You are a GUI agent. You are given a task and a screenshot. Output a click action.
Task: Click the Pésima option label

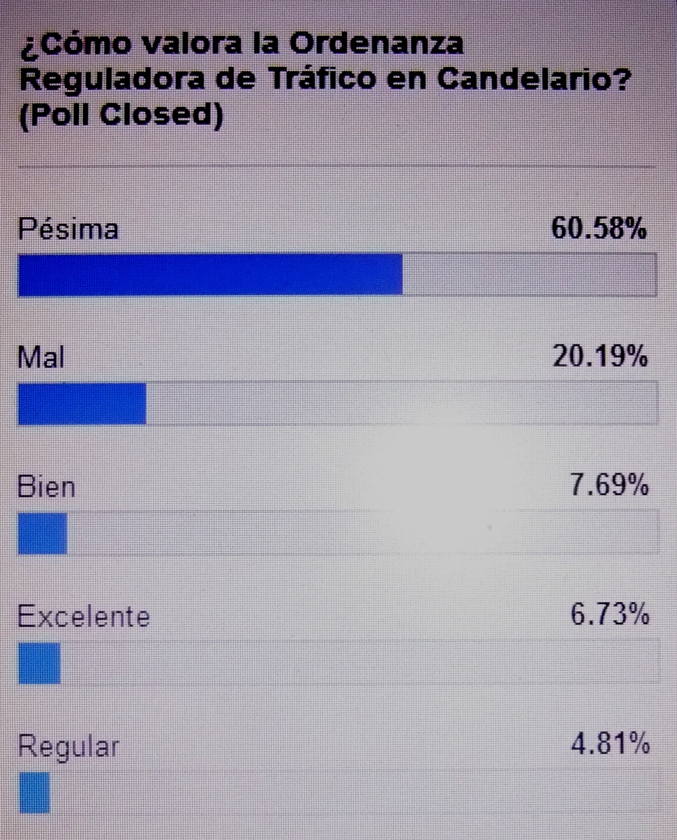(68, 229)
